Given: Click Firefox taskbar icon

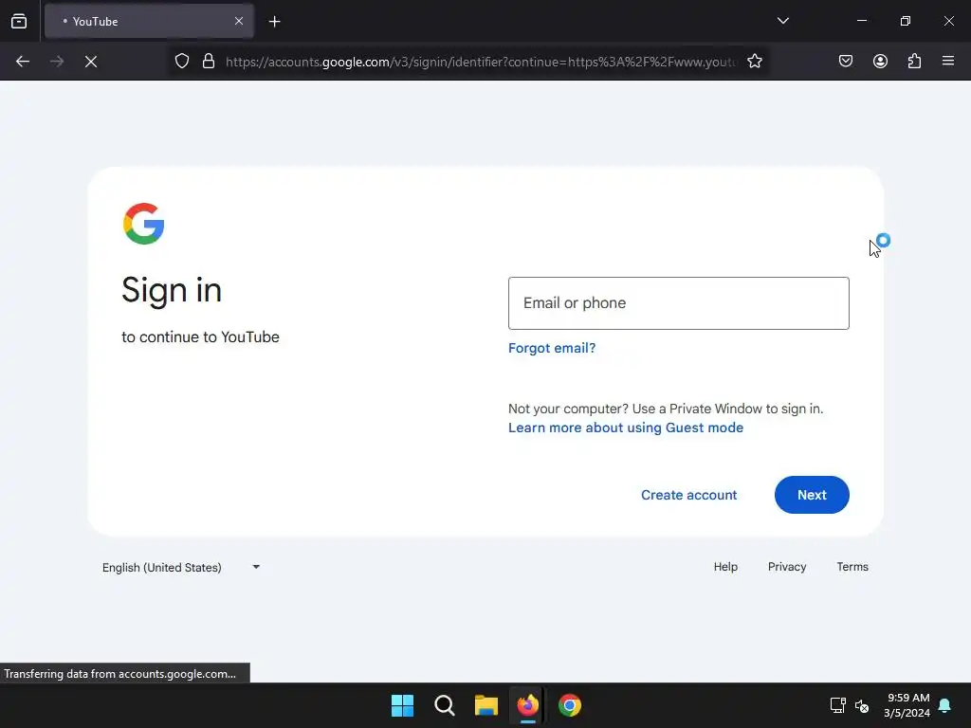Looking at the screenshot, I should click(527, 705).
